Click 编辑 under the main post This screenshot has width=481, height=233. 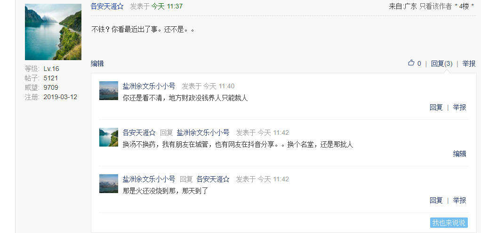point(97,64)
